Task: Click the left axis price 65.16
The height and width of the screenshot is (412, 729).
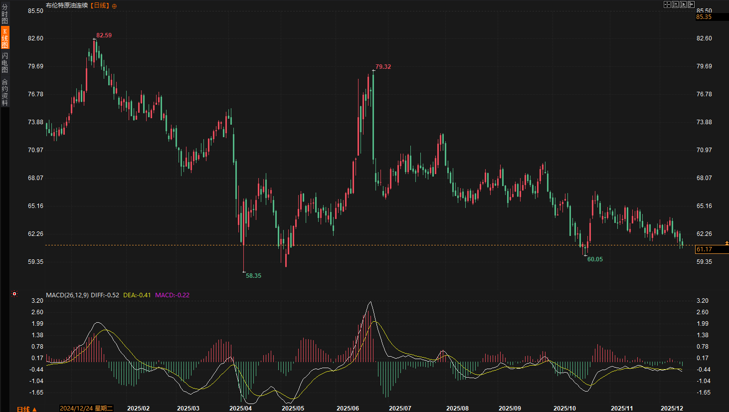Action: coord(35,206)
